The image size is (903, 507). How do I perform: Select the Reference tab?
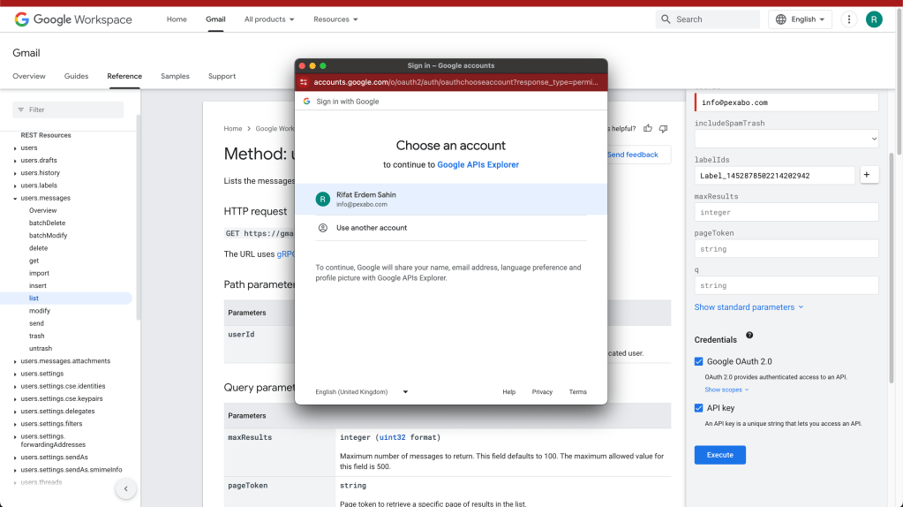click(124, 76)
